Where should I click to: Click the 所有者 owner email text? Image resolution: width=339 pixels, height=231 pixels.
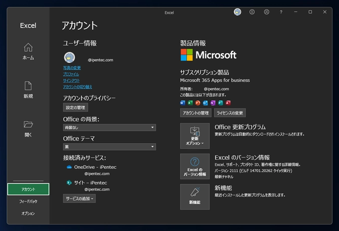[x=216, y=89]
